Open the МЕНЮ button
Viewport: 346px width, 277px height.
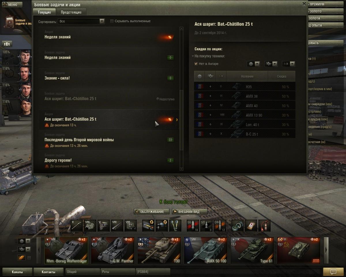12,5
